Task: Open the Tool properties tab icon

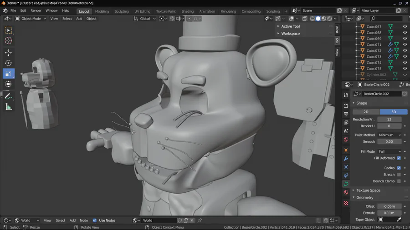Action: click(x=346, y=95)
